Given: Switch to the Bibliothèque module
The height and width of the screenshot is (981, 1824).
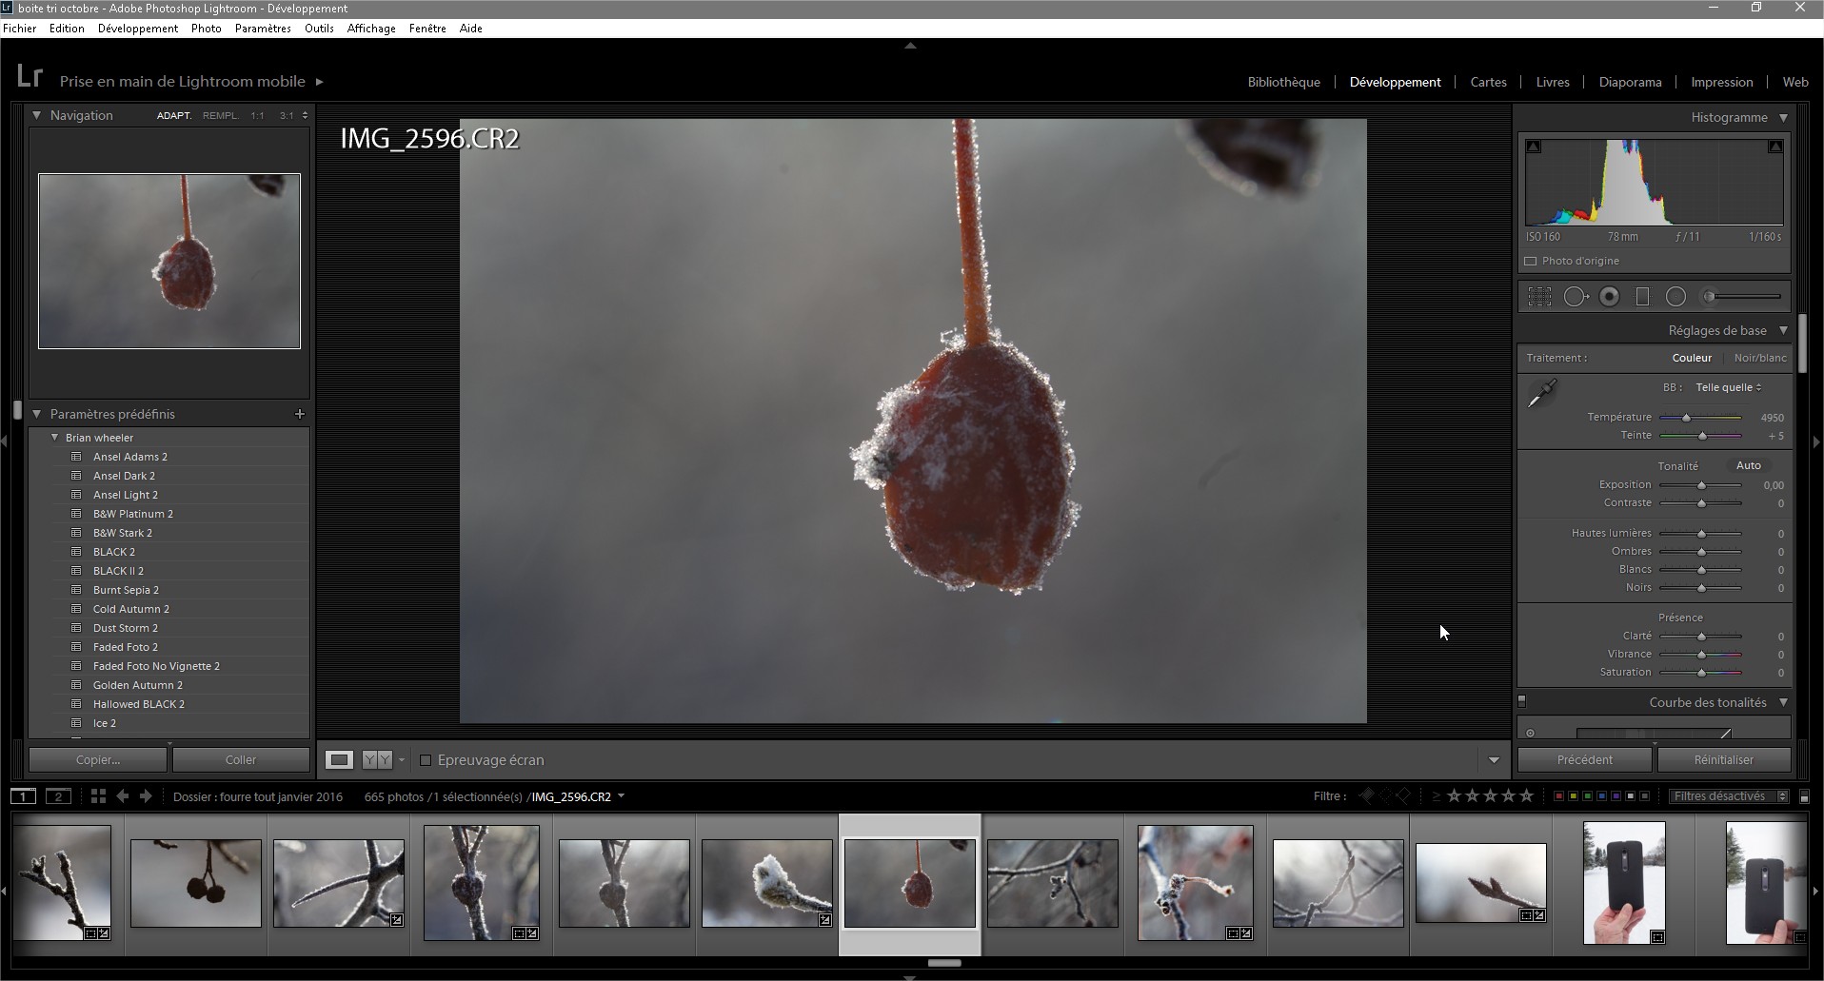Looking at the screenshot, I should [1283, 82].
